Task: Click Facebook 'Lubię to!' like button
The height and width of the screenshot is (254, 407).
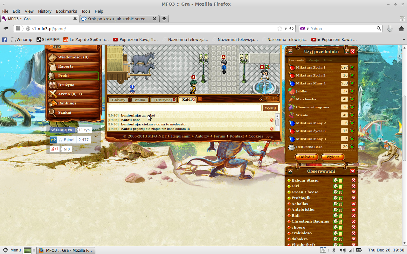Action: coord(62,130)
